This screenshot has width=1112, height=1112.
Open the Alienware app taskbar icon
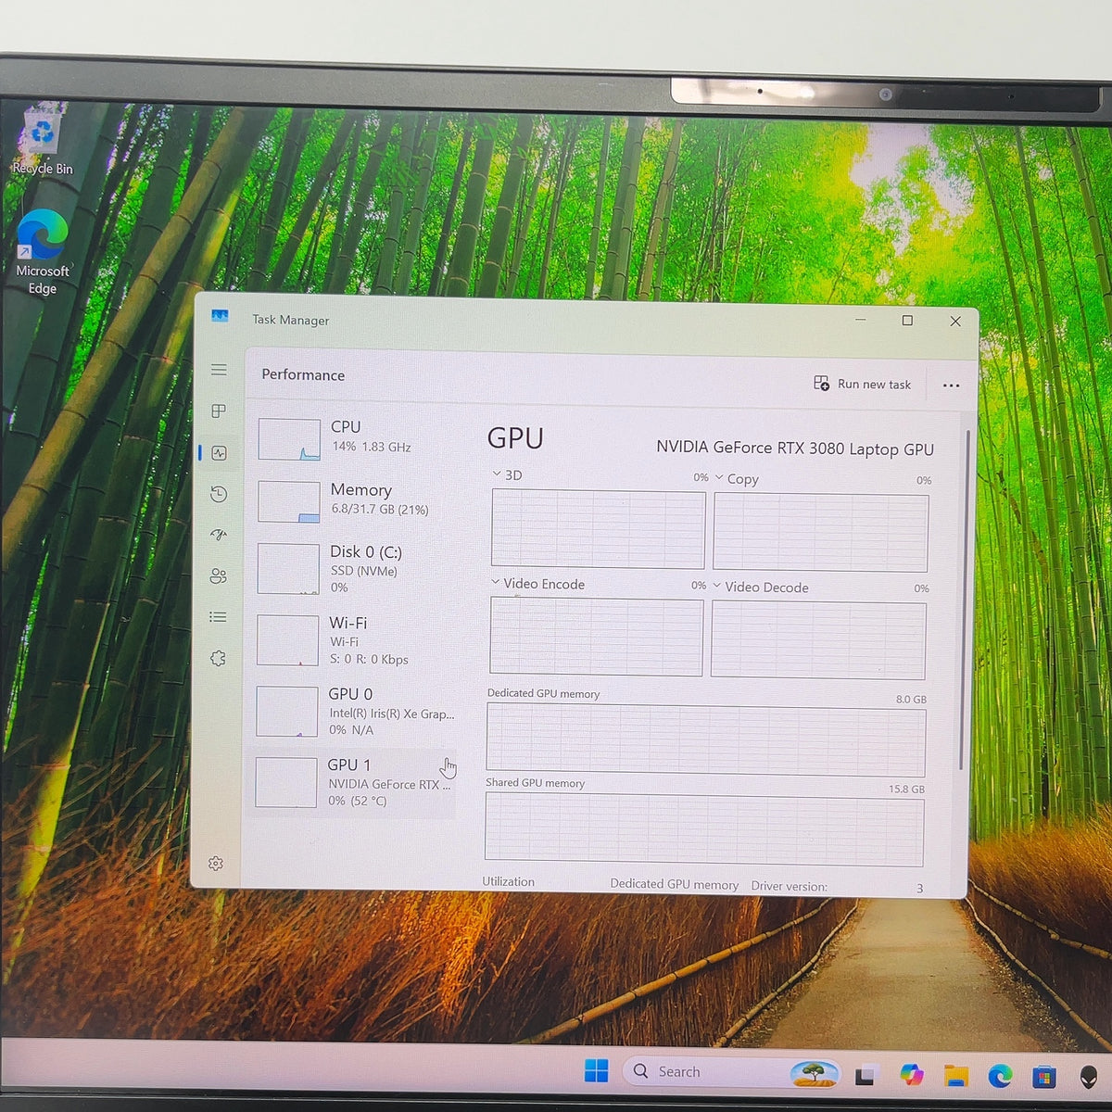(x=1089, y=1077)
